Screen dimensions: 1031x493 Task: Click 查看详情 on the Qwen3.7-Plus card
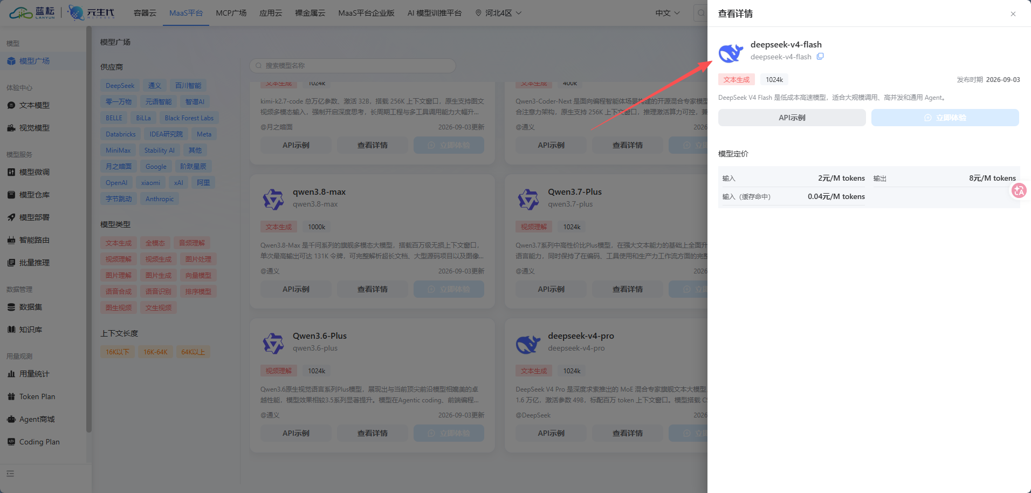[x=628, y=289]
